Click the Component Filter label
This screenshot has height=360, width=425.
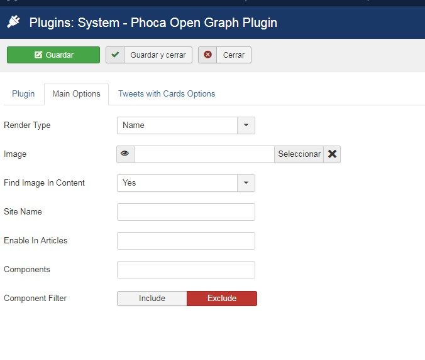35,299
